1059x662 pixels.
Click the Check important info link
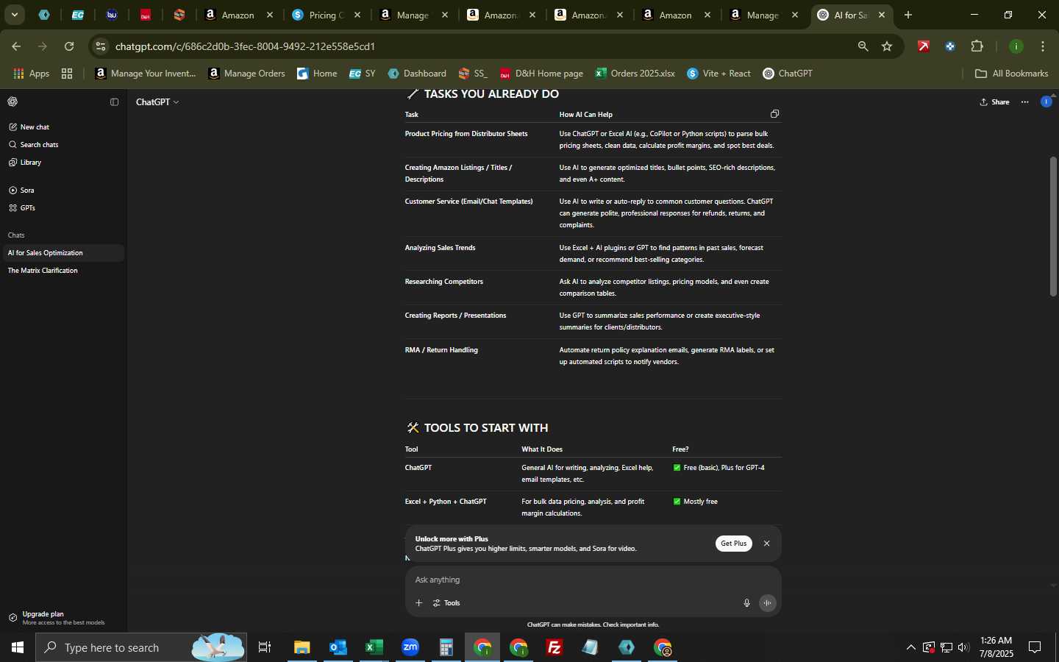pos(630,625)
